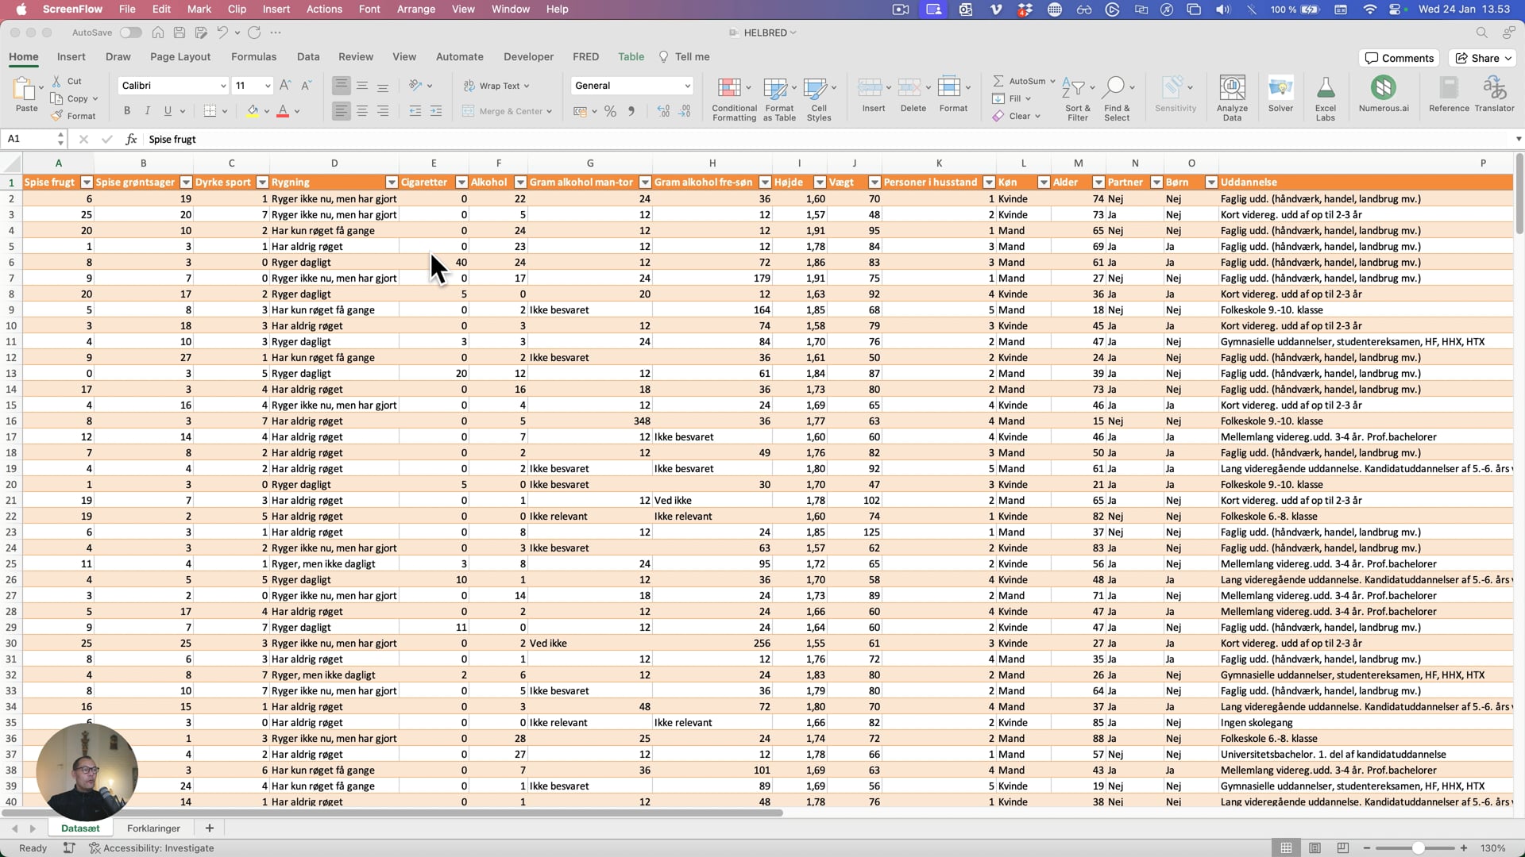This screenshot has width=1525, height=857.
Task: Open the Arrange menu in menu bar
Action: [x=416, y=10]
